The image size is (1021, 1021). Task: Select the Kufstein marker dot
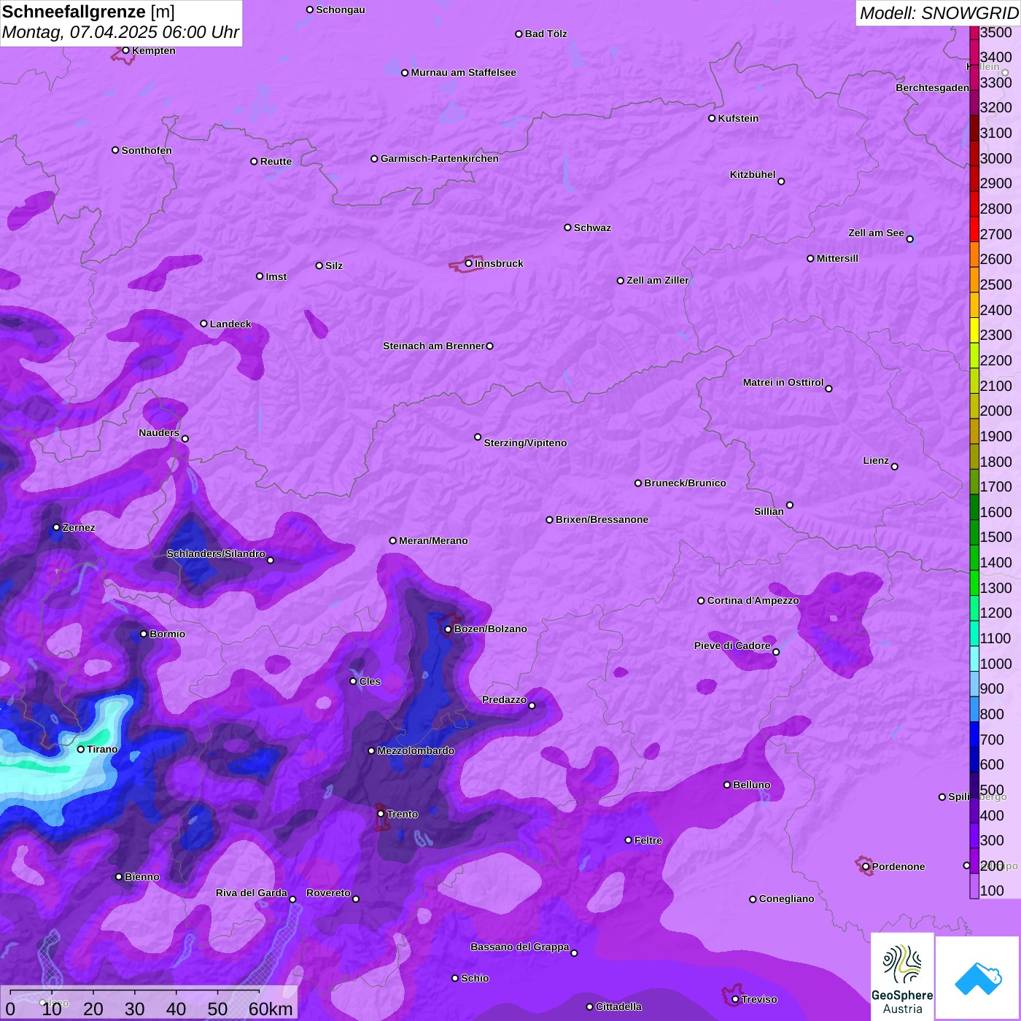click(x=712, y=118)
